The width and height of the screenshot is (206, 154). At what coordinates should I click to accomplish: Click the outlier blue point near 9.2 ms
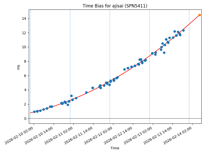(164, 53)
